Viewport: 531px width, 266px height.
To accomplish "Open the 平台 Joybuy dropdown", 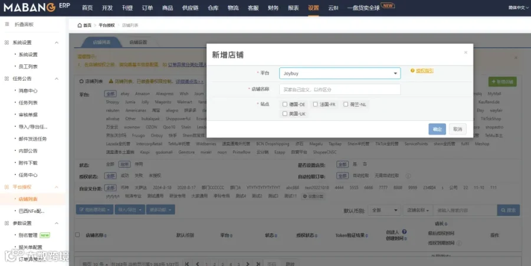I will (x=340, y=73).
